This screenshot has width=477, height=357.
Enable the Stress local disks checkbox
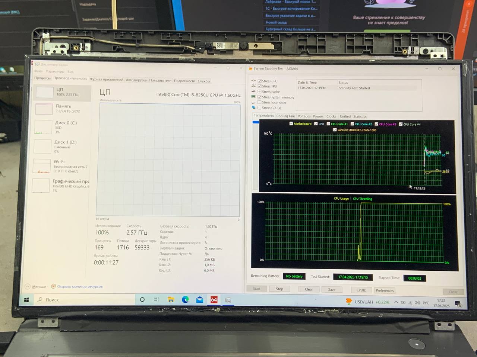259,102
